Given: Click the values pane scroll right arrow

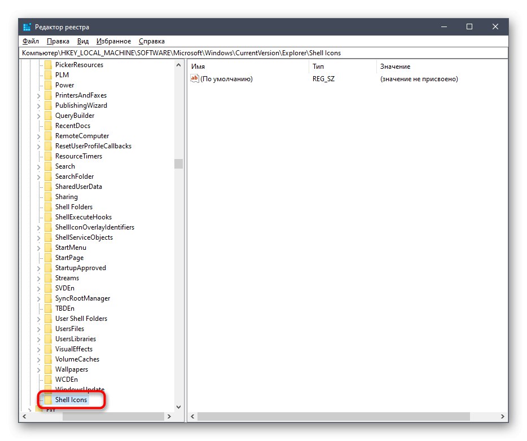Looking at the screenshot, I should coord(503,417).
